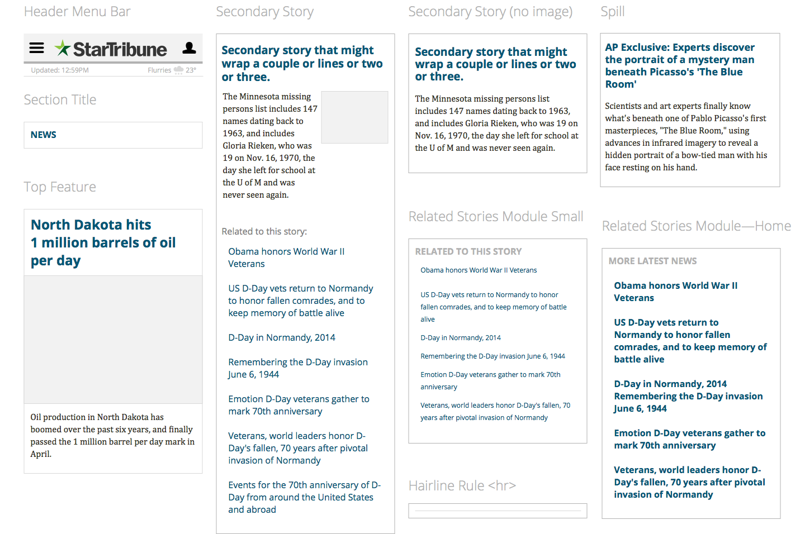This screenshot has width=805, height=534.
Task: Click the flurries weather cloud icon
Action: coord(179,70)
